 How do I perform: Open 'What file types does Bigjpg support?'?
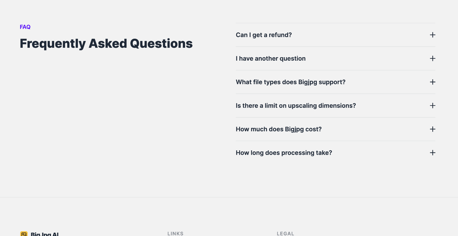click(x=290, y=82)
